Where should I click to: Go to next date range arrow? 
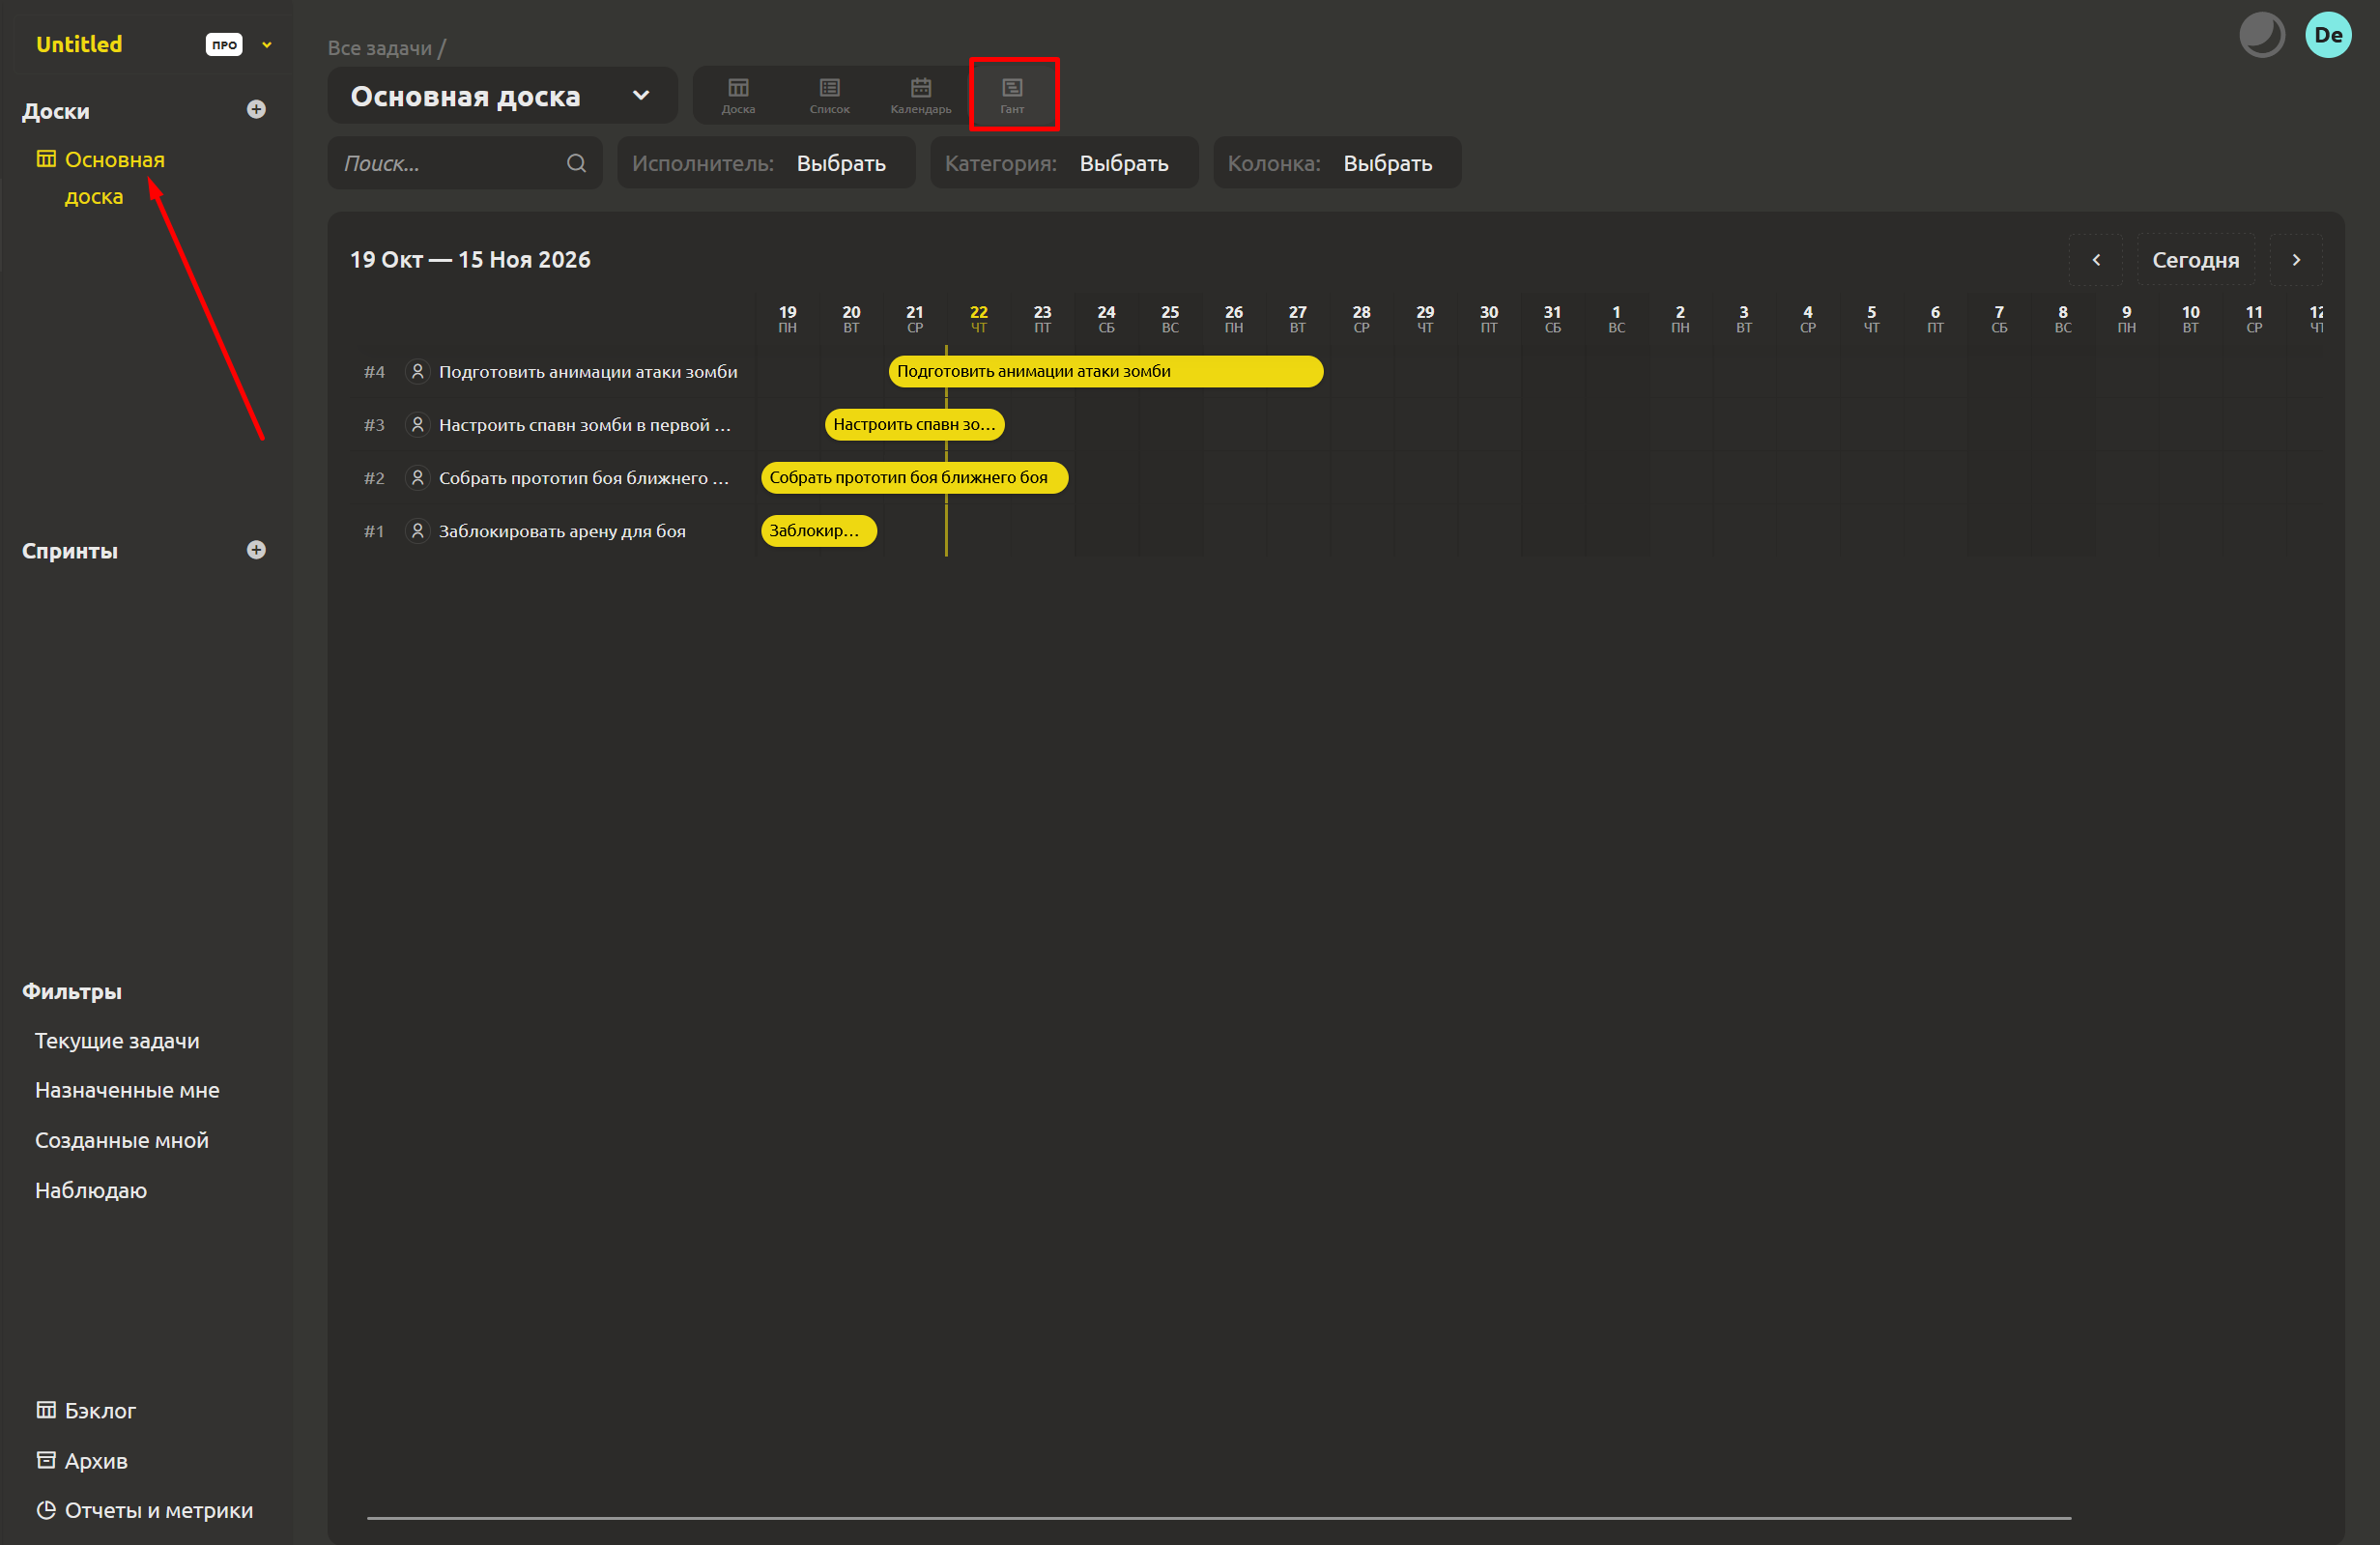point(2296,260)
